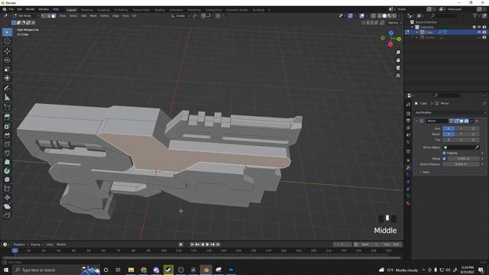Select the Move tool
Screen dimensions: 489x275
click(7, 51)
